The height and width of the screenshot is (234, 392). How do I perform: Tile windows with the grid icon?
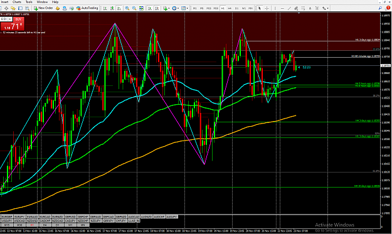pos(141,8)
